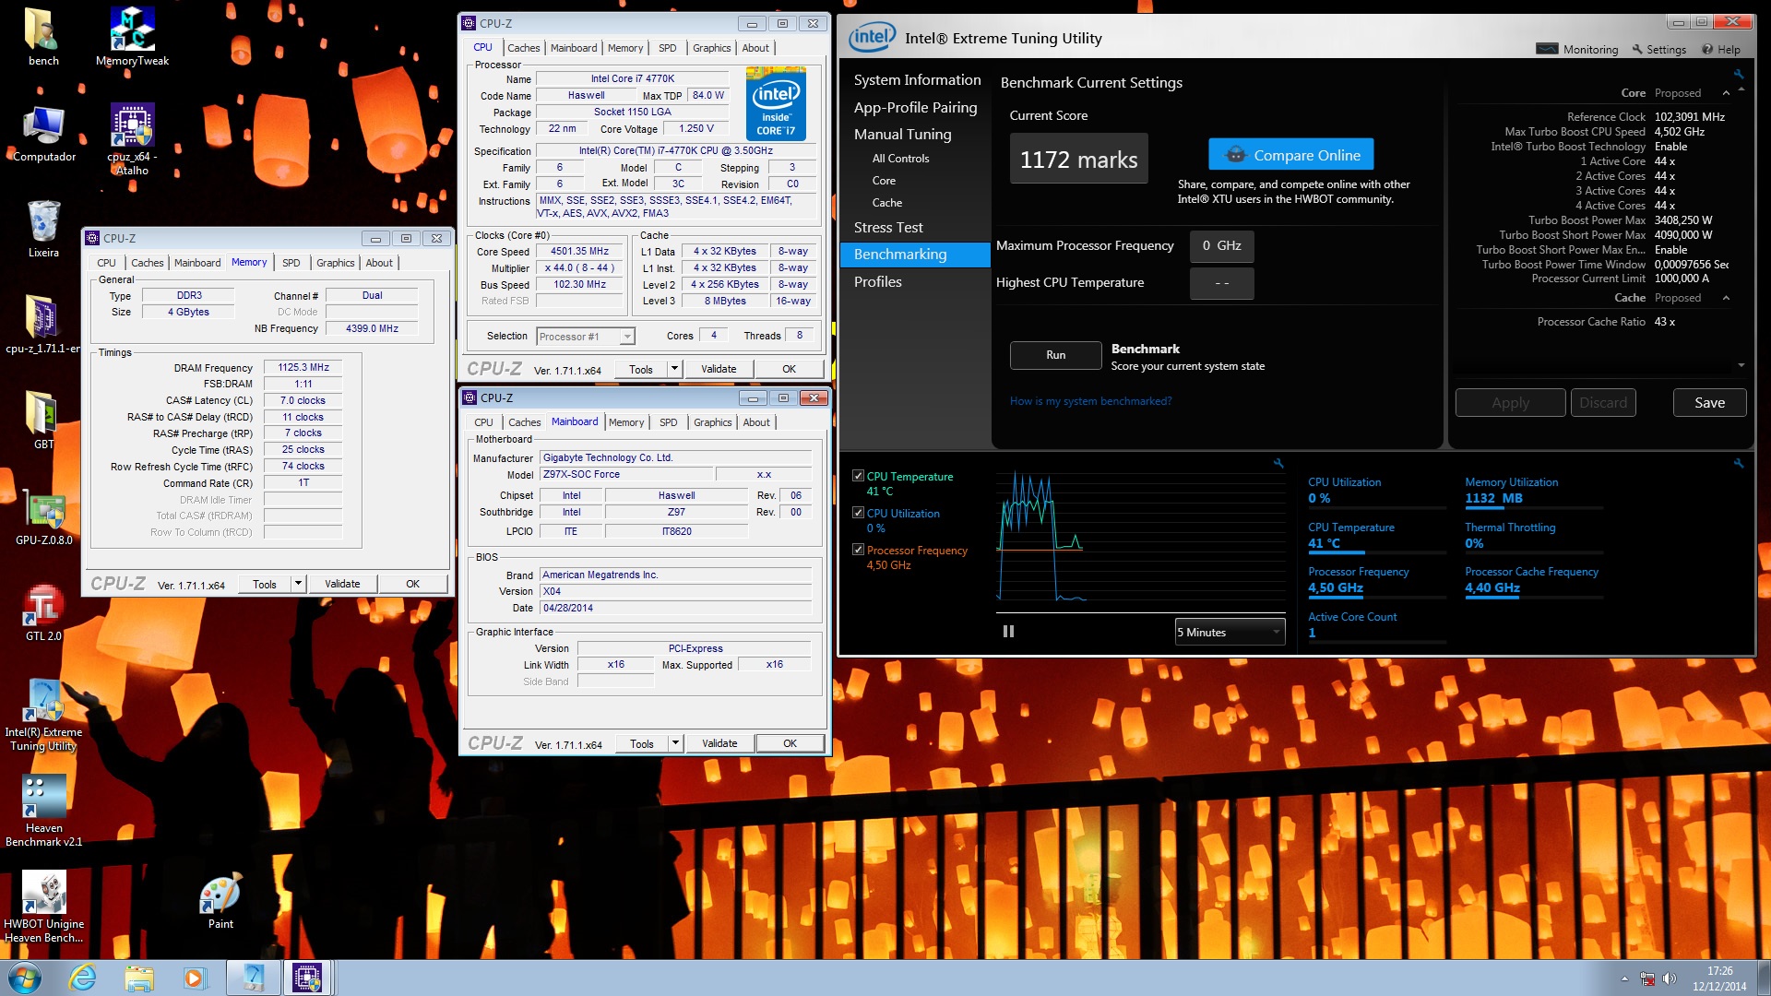Open Internet Explorer from taskbar
This screenshot has height=996, width=1771.
[83, 978]
